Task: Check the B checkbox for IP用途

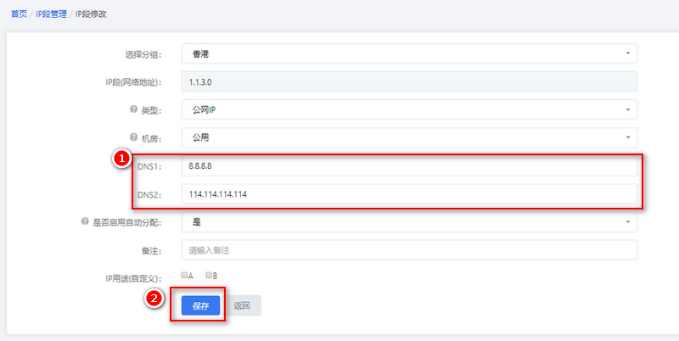Action: click(209, 275)
